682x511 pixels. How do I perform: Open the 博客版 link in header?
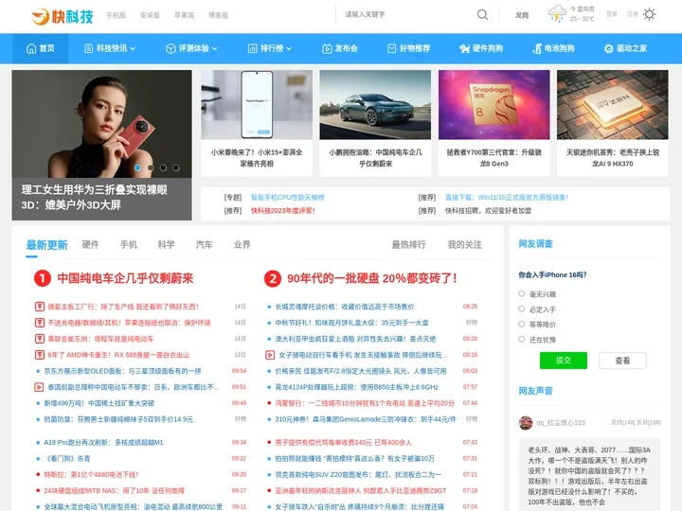[x=219, y=15]
